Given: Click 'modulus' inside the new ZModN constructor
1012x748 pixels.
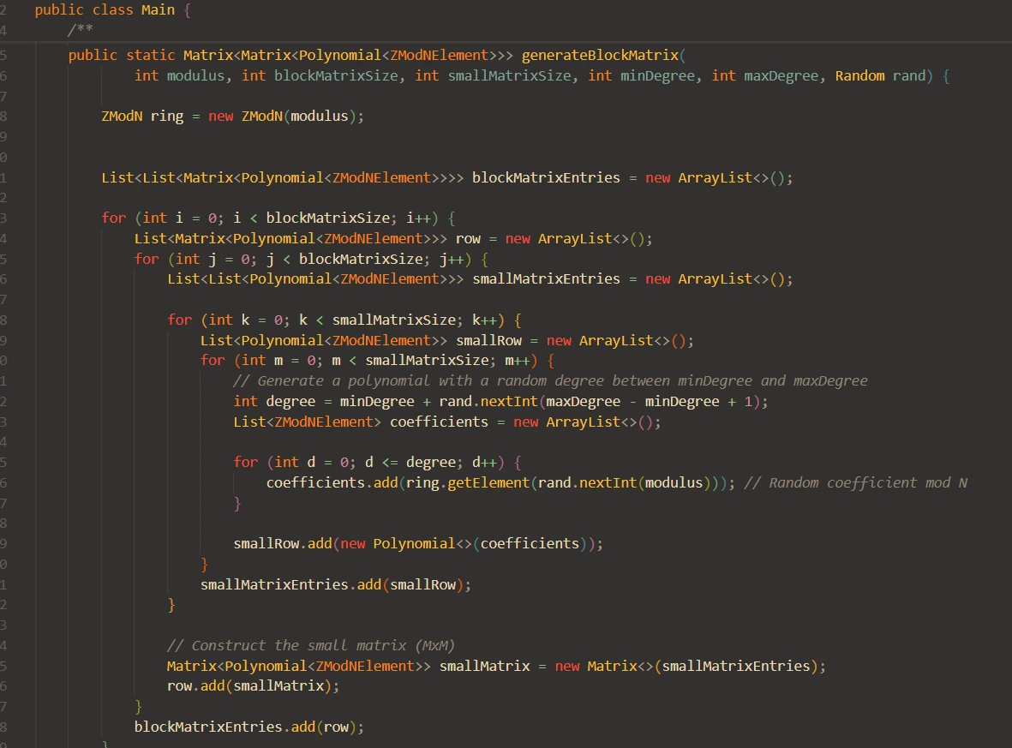Looking at the screenshot, I should point(319,116).
